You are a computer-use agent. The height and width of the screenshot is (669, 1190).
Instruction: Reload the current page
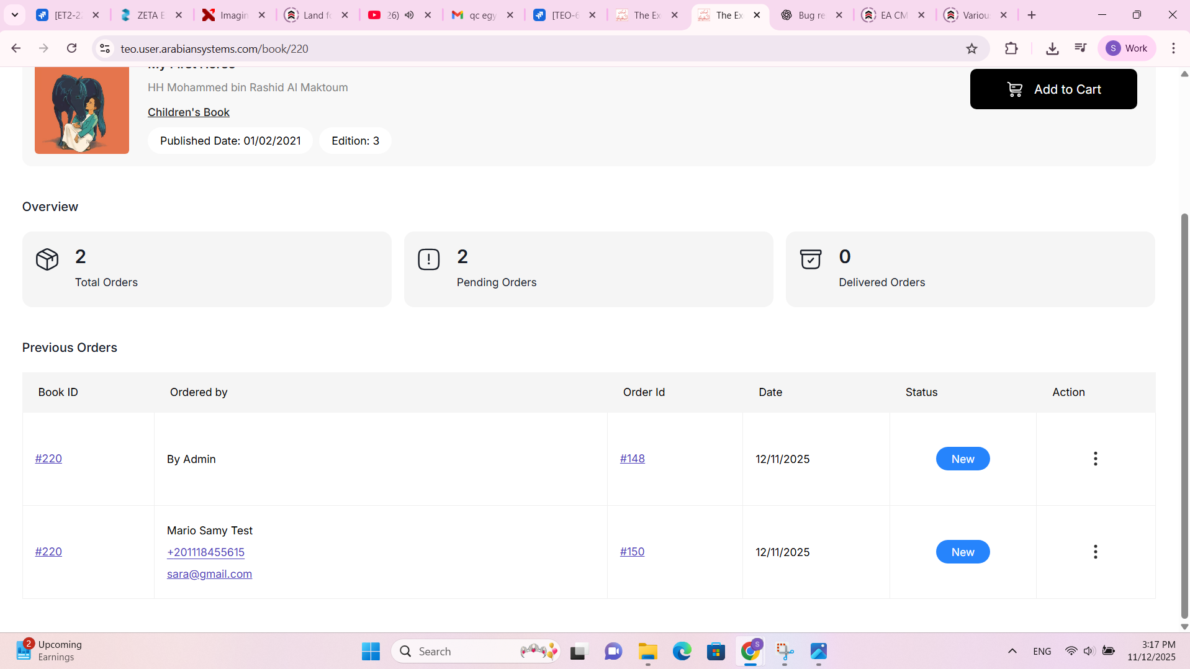72,48
